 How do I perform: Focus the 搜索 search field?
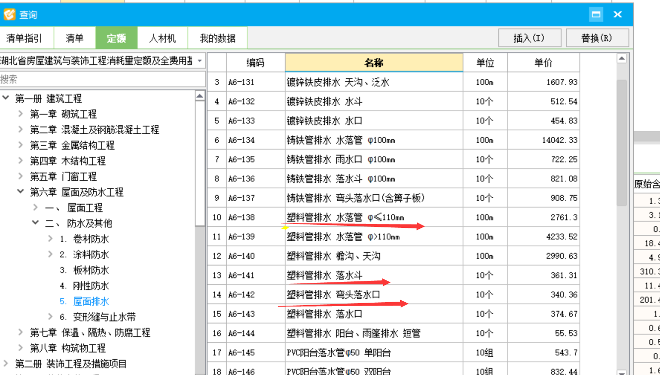[102, 79]
